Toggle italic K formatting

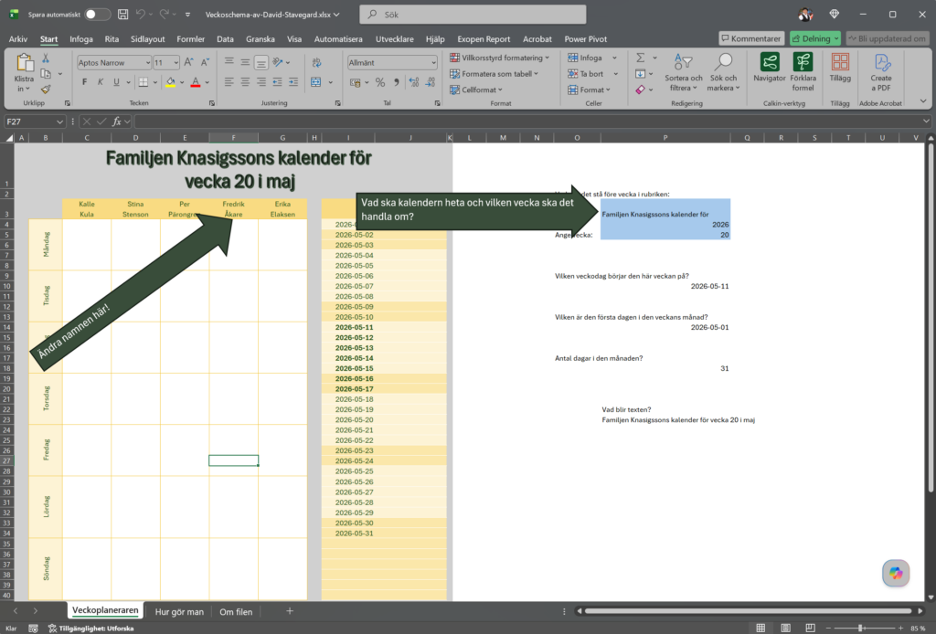[101, 81]
